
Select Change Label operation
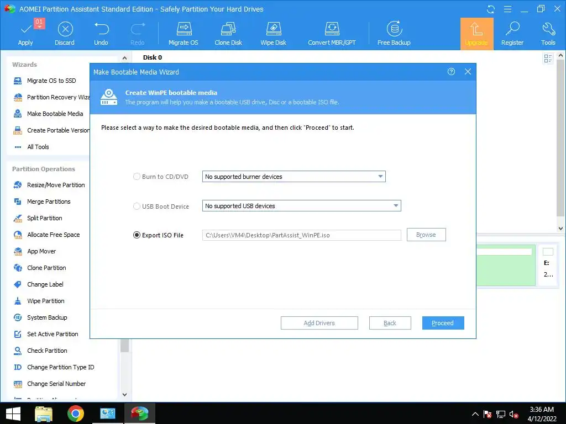coord(38,284)
